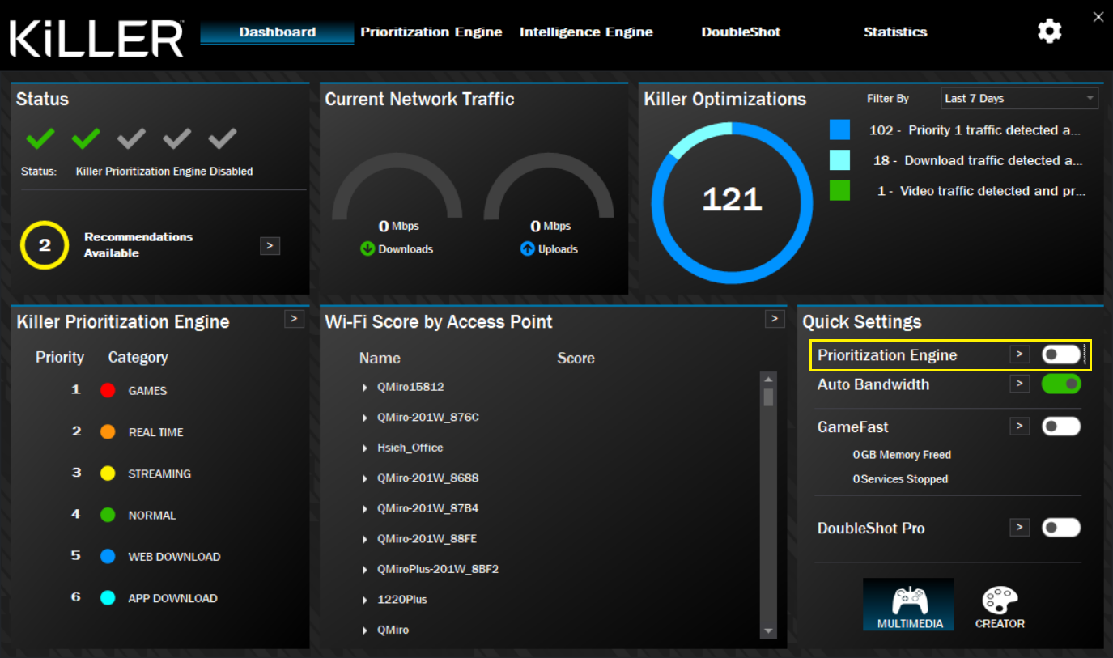Click the blue Uploads arrow icon
Viewport: 1113px width, 658px height.
528,249
